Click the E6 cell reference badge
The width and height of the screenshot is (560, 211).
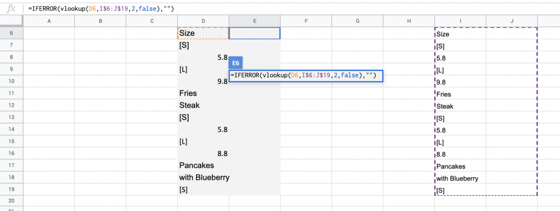click(235, 63)
